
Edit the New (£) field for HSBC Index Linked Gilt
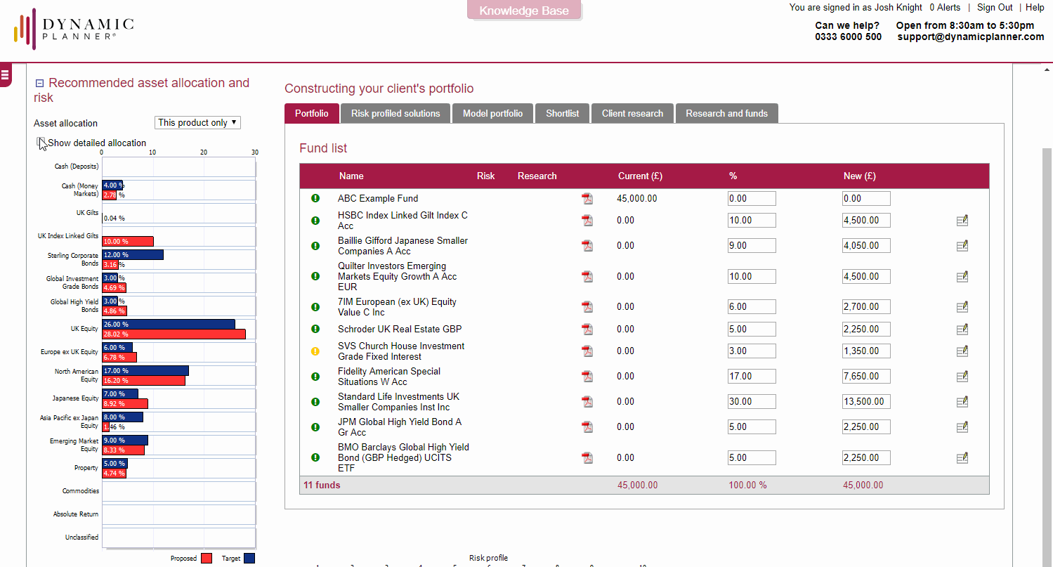click(866, 221)
